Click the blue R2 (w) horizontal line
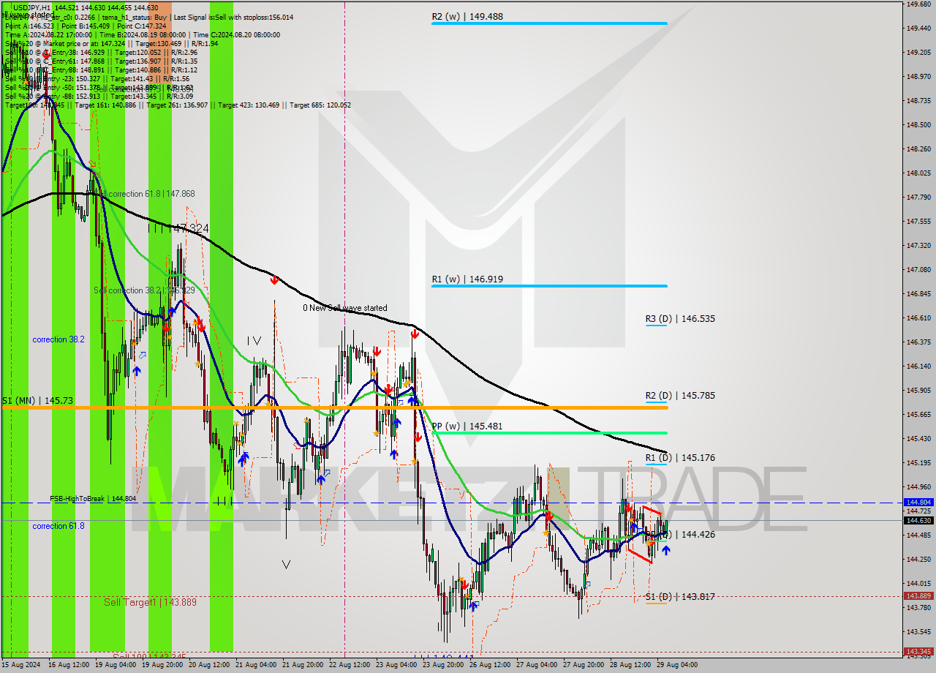The image size is (936, 673). coord(548,23)
